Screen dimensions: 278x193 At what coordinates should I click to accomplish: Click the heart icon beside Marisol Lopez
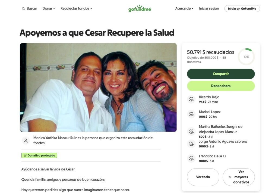191,114
